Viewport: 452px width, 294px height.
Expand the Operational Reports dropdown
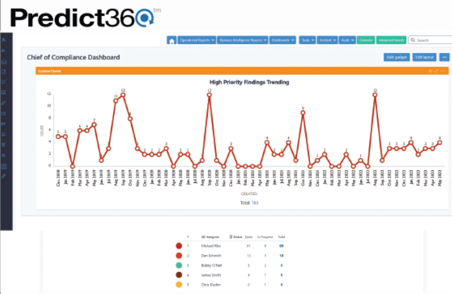point(197,40)
